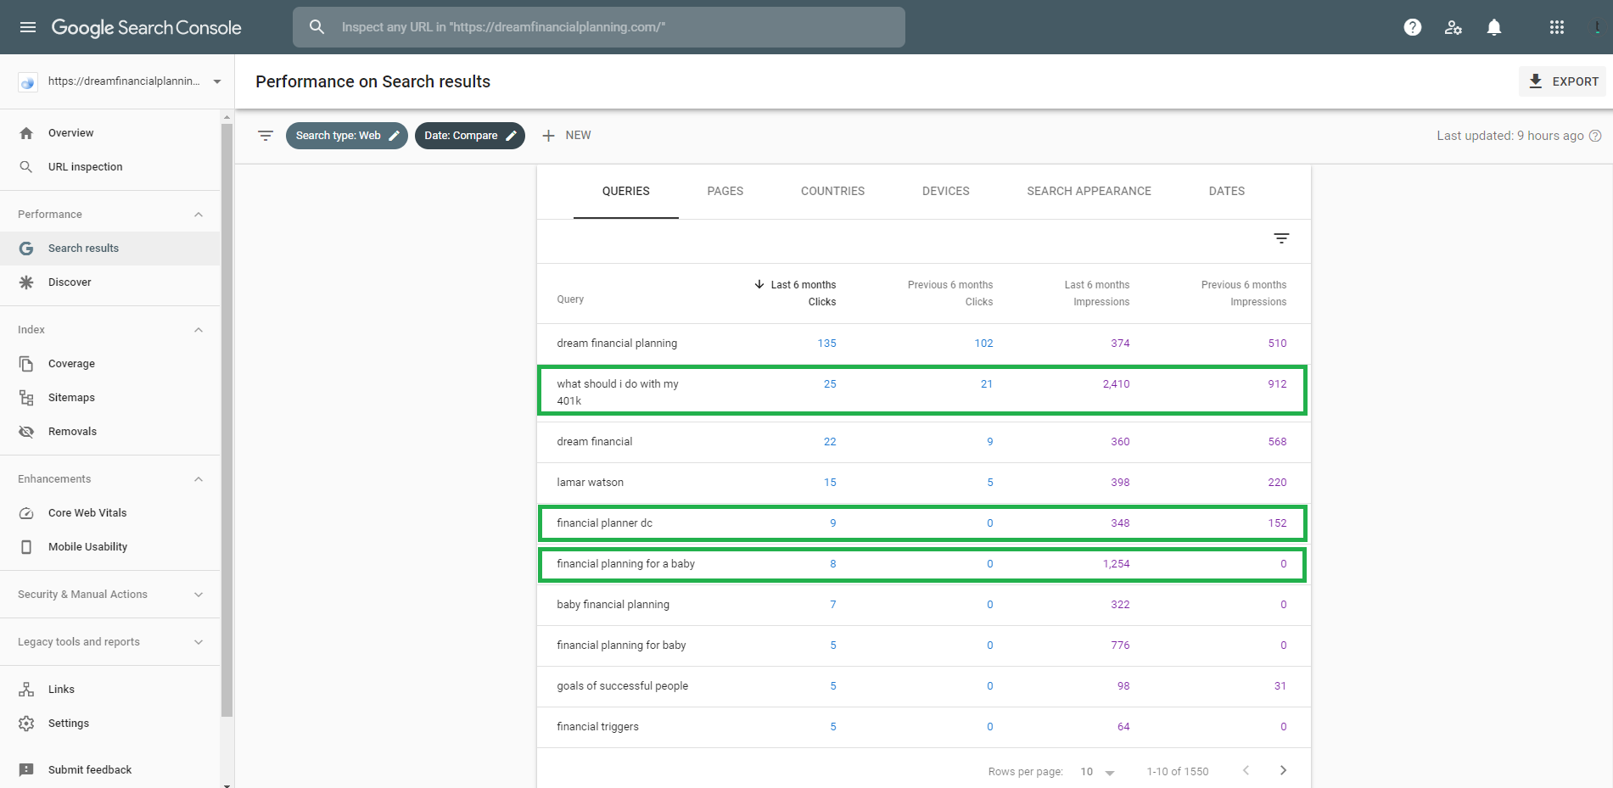This screenshot has width=1613, height=788.
Task: Click the URL inspection search field
Action: (x=598, y=27)
